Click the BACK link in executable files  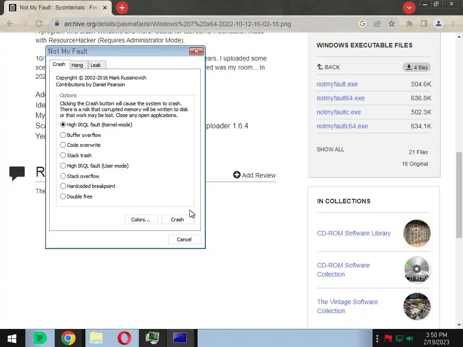point(328,67)
